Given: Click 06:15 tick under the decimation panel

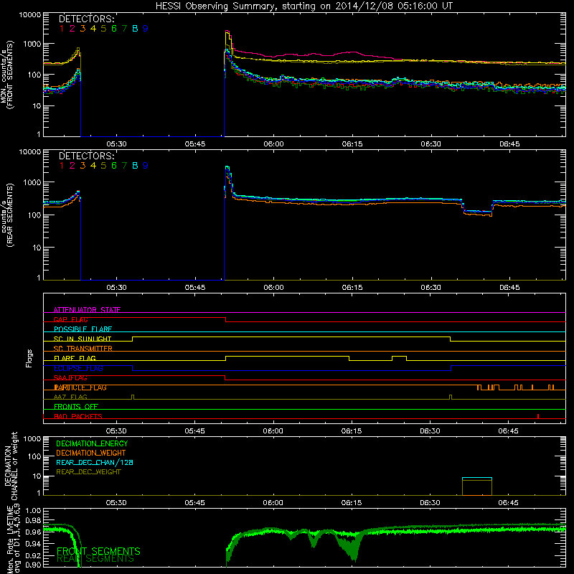Looking at the screenshot, I should pyautogui.click(x=352, y=503).
